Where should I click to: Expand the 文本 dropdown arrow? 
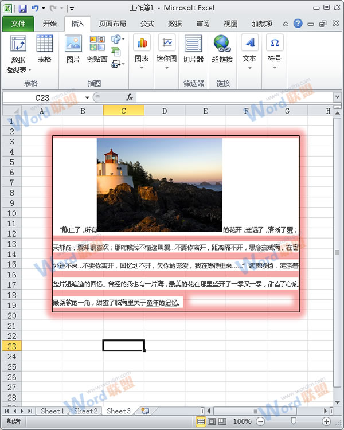click(249, 68)
